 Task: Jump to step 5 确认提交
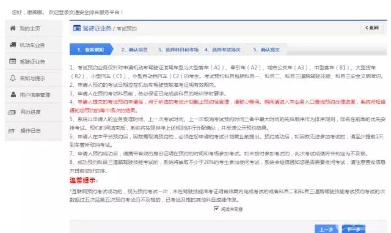tap(266, 50)
